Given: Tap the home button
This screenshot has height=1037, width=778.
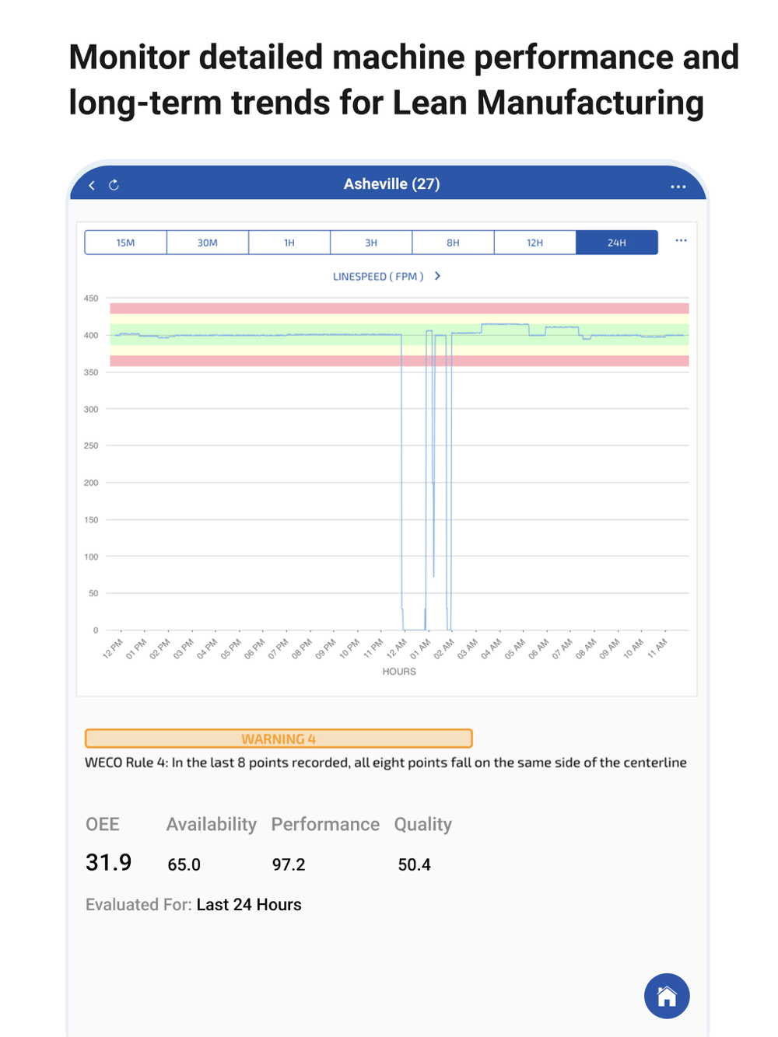Looking at the screenshot, I should click(667, 996).
